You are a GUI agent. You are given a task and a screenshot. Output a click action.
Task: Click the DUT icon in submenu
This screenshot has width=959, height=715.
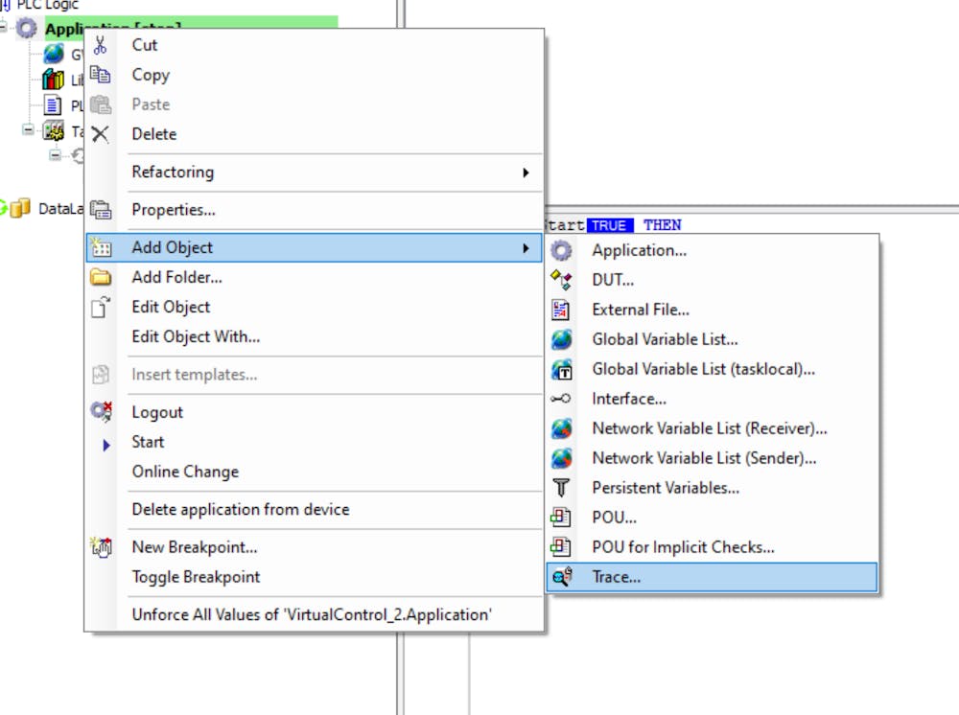tap(562, 280)
